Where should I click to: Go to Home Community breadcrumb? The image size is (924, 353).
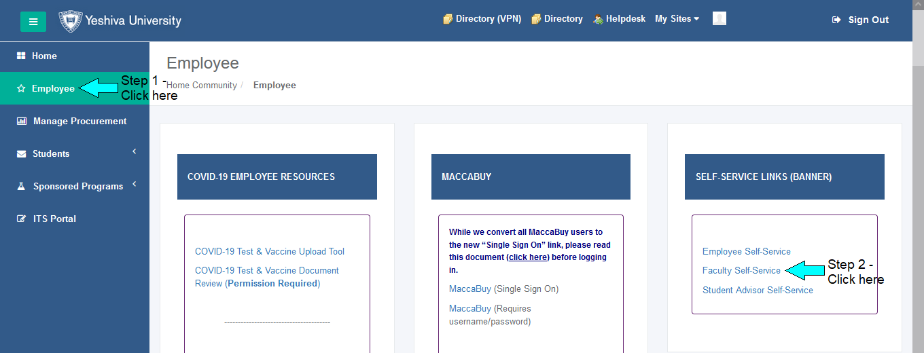click(x=202, y=86)
